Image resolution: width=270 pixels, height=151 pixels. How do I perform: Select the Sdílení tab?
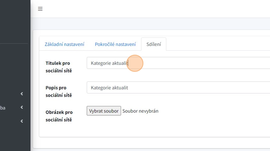(x=154, y=44)
